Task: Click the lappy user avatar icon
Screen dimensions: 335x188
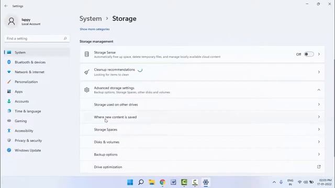Action: 12,21
